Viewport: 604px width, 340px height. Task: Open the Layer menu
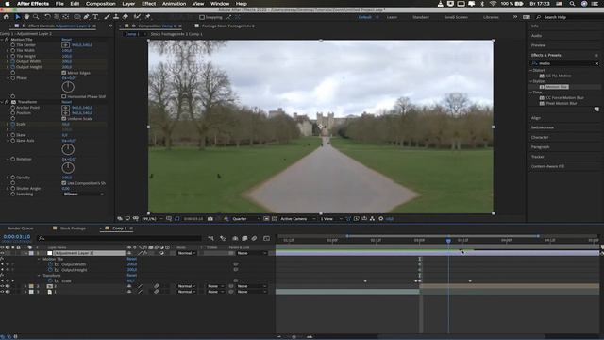pos(128,4)
